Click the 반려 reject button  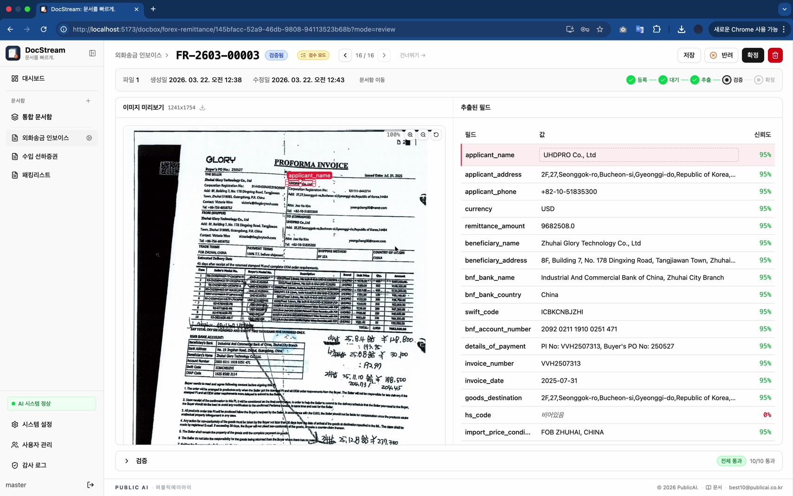click(721, 55)
